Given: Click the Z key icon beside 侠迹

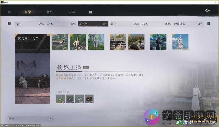Looking at the screenshot, I should tap(9, 24).
